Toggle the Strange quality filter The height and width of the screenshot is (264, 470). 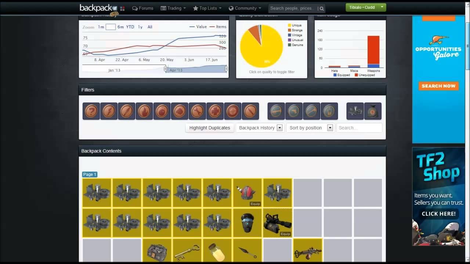point(295,30)
